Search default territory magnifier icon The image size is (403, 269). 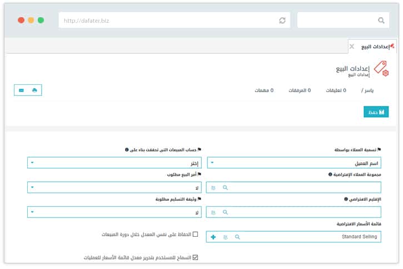[x=225, y=212]
